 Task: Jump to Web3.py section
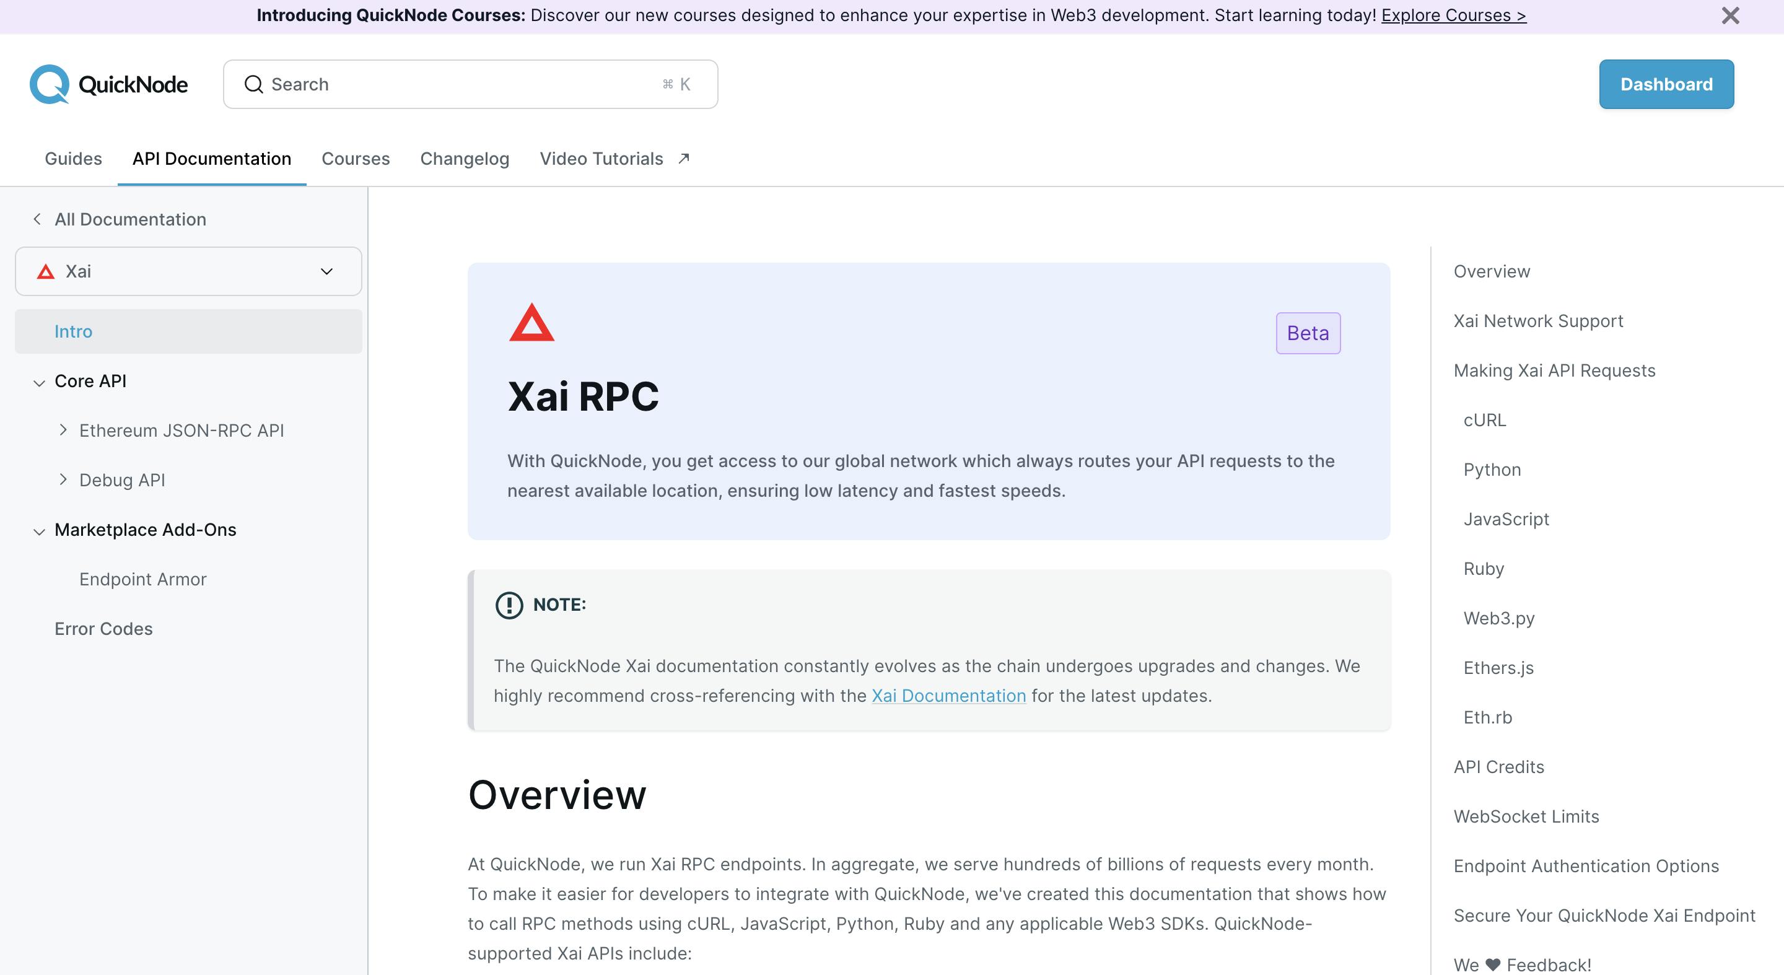[x=1499, y=618]
